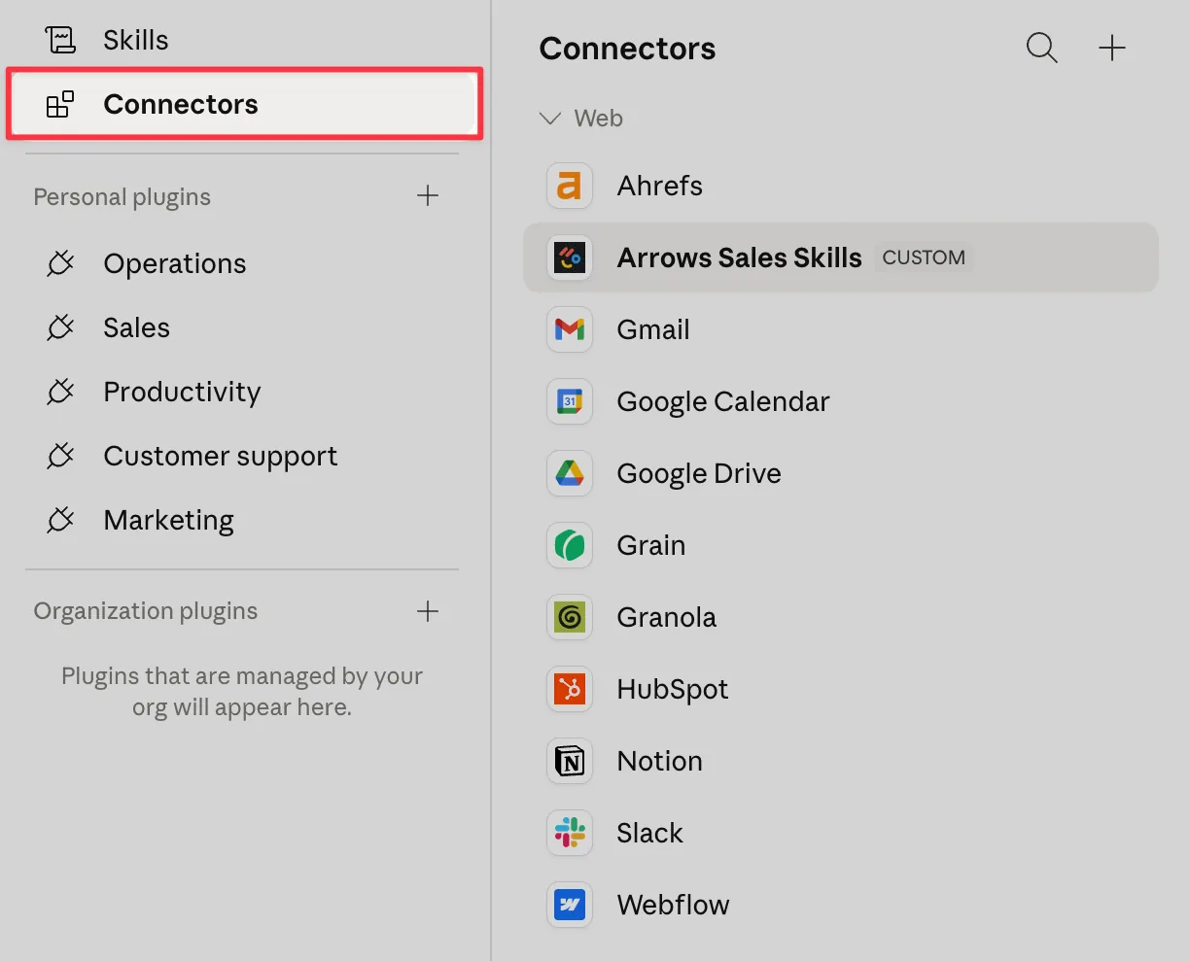
Task: Click the 'Plugins that are managed' placeholder text
Action: [242, 692]
